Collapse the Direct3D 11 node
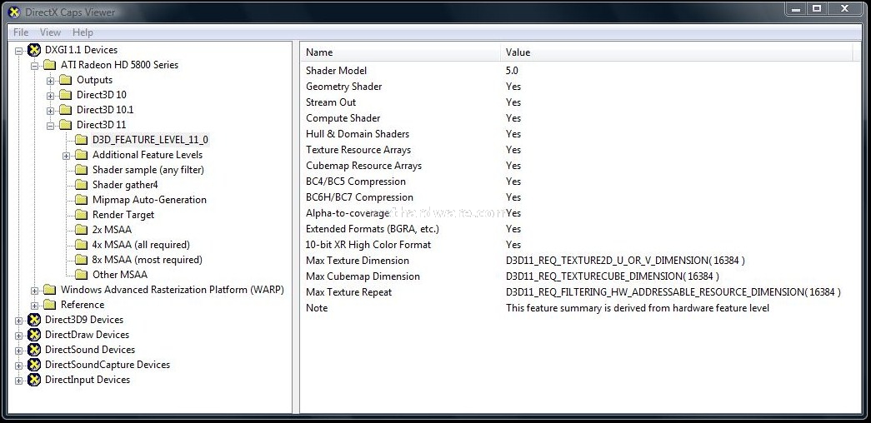871x423 pixels. click(51, 126)
